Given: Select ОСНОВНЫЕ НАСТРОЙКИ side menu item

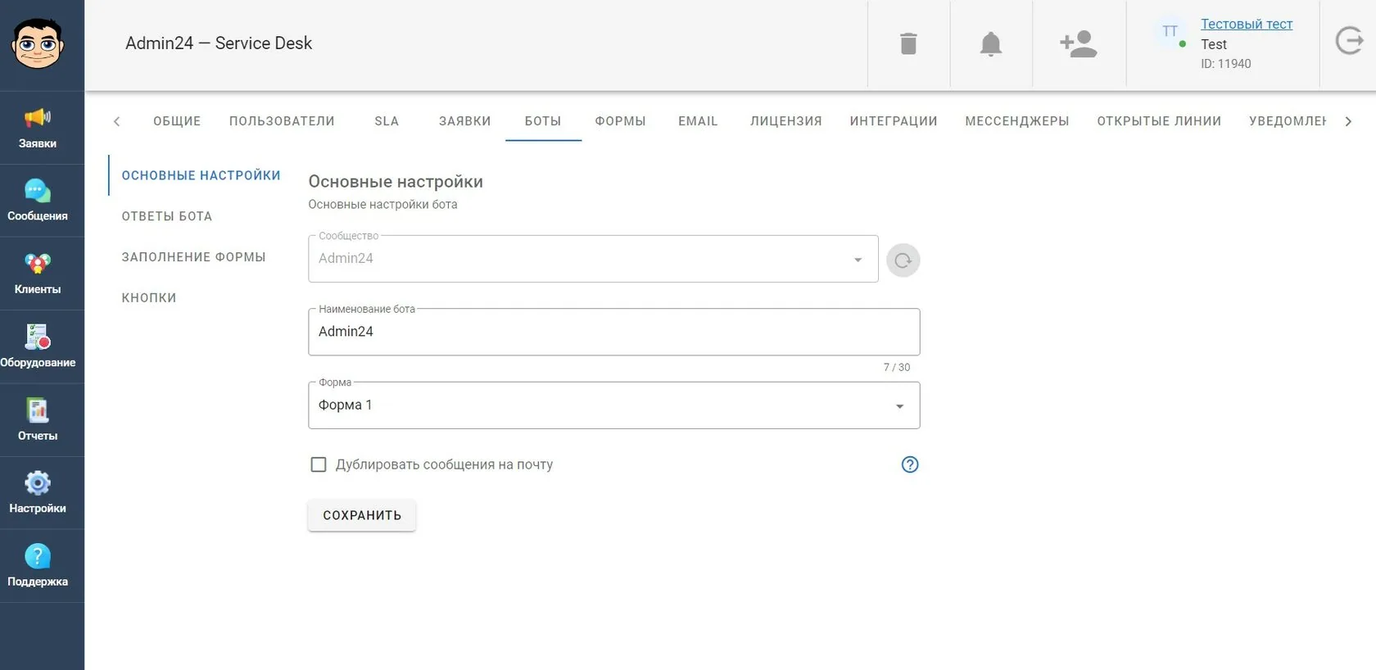Looking at the screenshot, I should point(201,175).
